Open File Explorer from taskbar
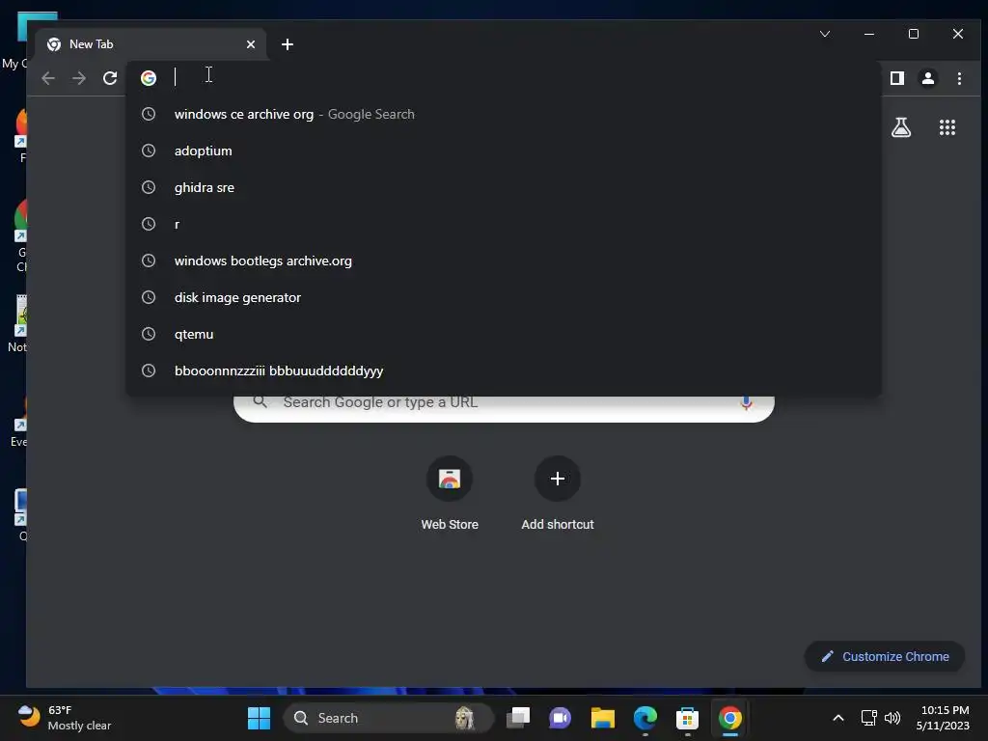 pyautogui.click(x=602, y=718)
